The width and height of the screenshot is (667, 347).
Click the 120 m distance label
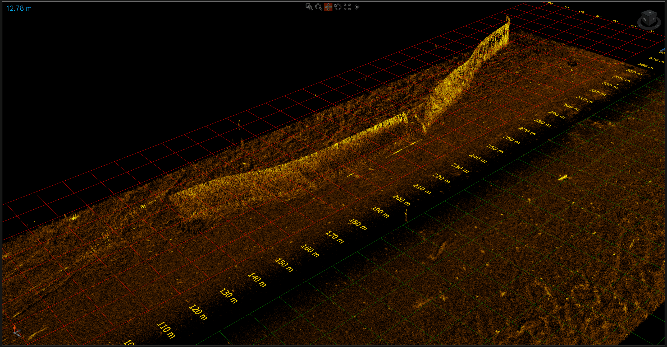(x=198, y=312)
